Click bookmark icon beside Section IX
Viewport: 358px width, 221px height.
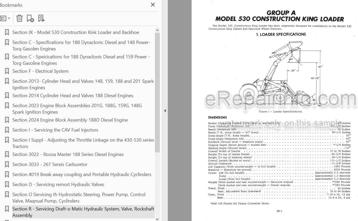7,32
